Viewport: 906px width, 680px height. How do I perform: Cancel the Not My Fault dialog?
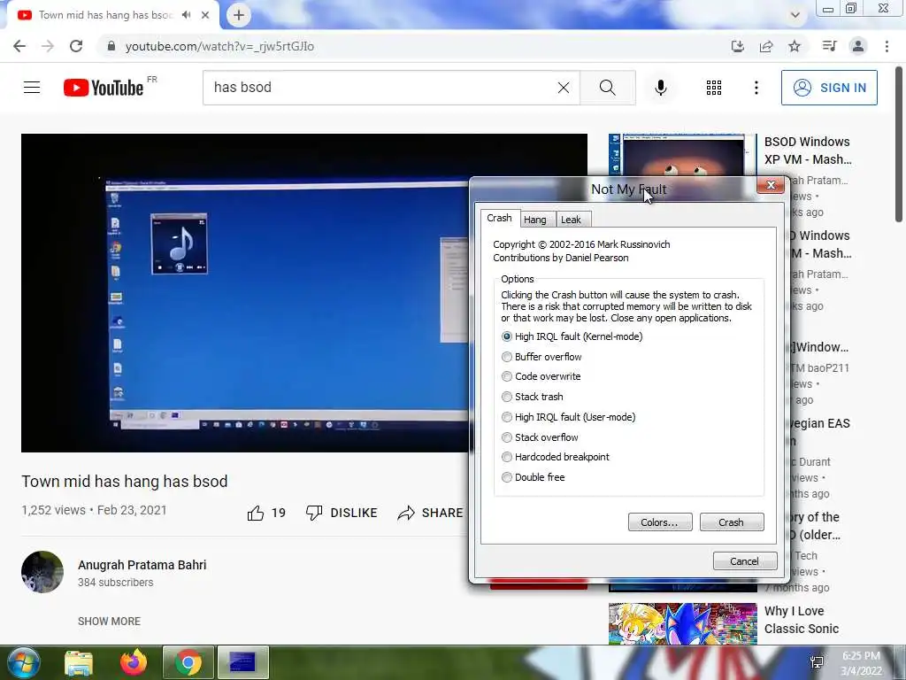click(x=744, y=560)
